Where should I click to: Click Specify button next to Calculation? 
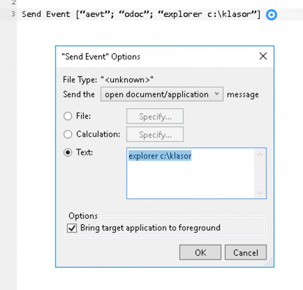point(155,135)
